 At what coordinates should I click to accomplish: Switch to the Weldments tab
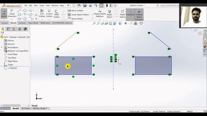45,23
